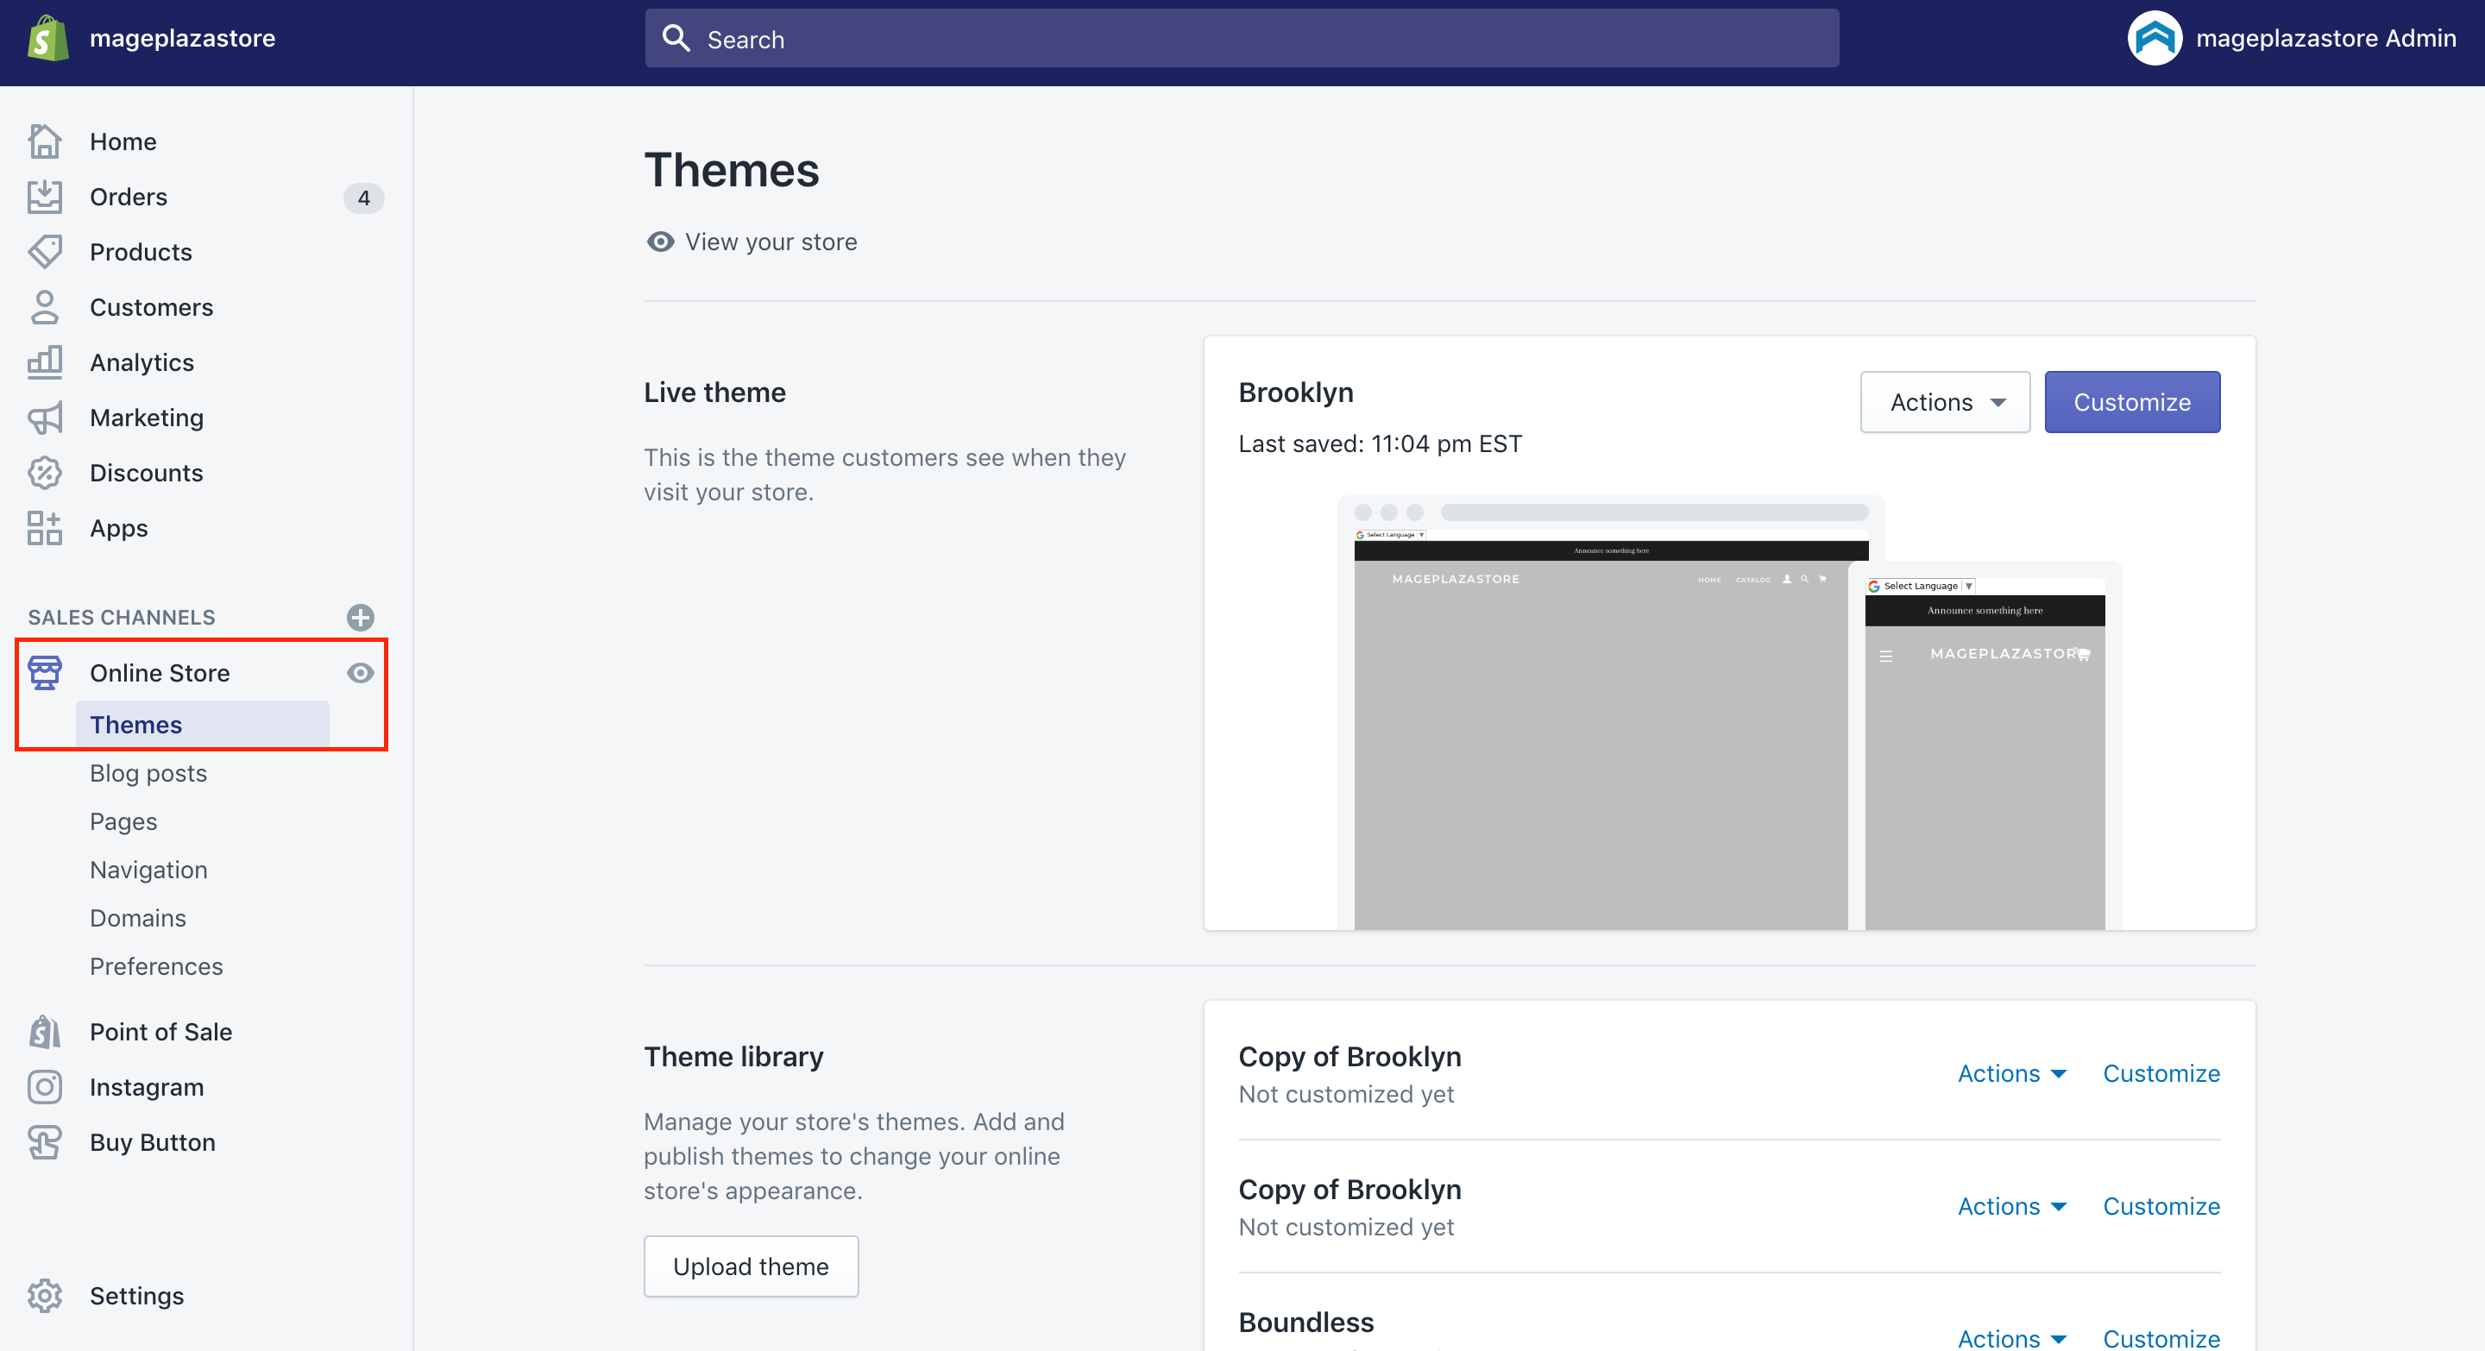Click the Analytics icon in sidebar
Screen dimensions: 2485x1351
47,362
